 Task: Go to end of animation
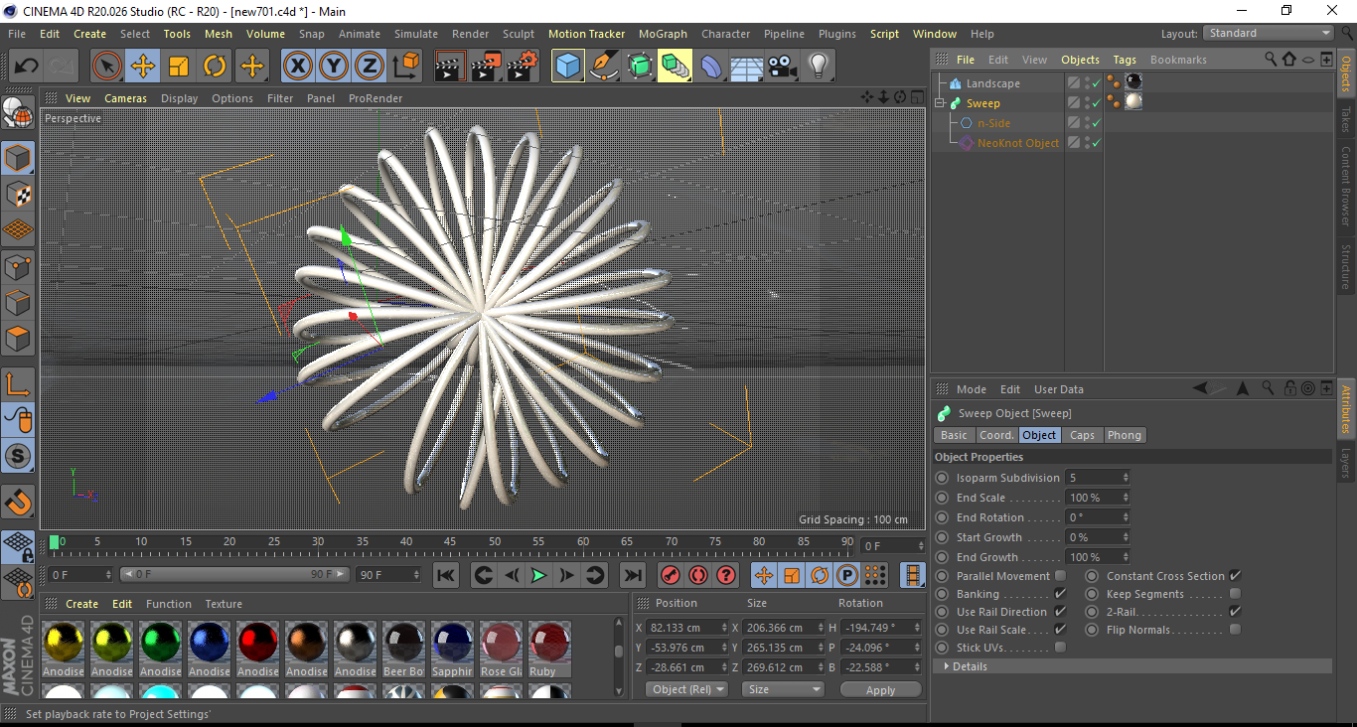[x=632, y=575]
